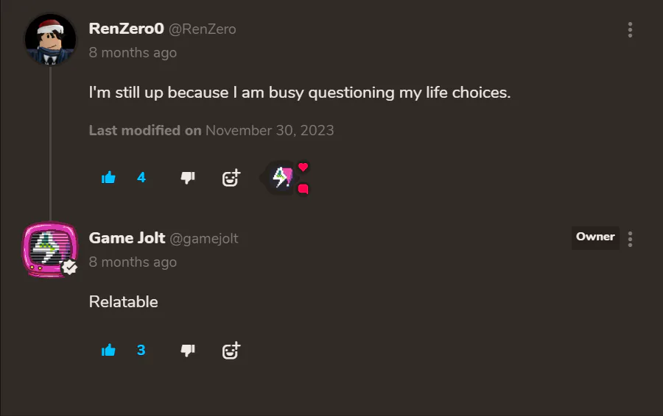Open the Game Jolt display name link
The width and height of the screenshot is (663, 416).
click(127, 238)
